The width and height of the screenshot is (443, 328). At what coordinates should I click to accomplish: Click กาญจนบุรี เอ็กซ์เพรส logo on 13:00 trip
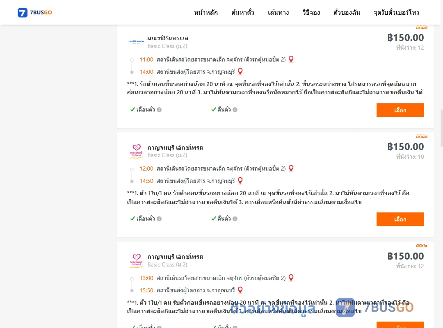tap(136, 260)
